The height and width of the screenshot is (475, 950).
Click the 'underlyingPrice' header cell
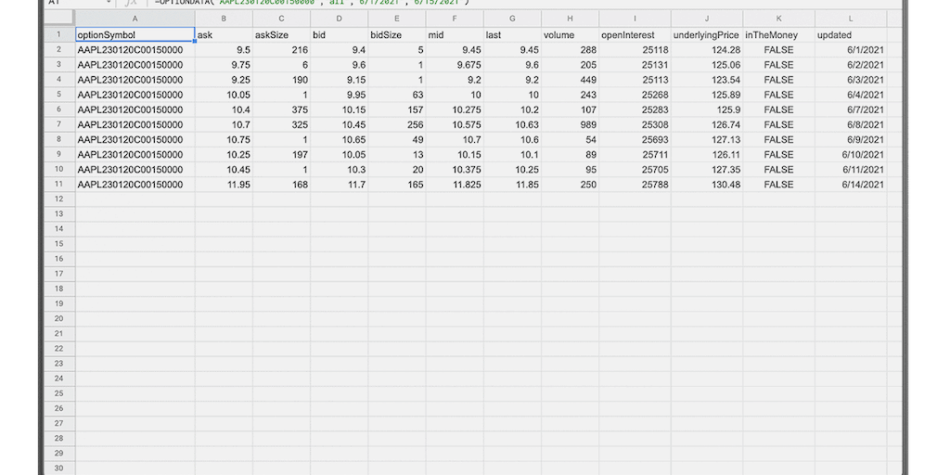pyautogui.click(x=707, y=35)
